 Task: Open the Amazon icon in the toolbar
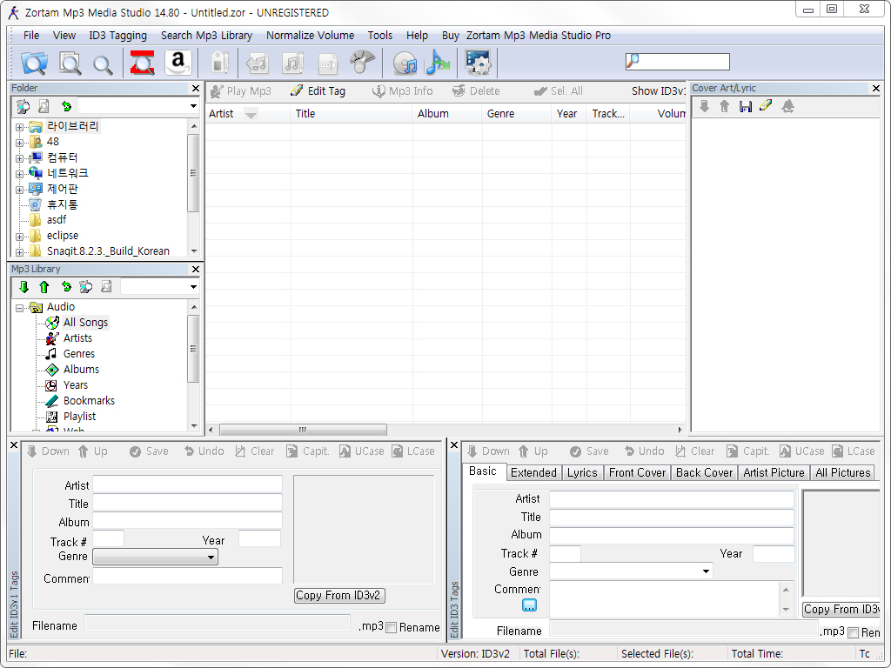(178, 63)
